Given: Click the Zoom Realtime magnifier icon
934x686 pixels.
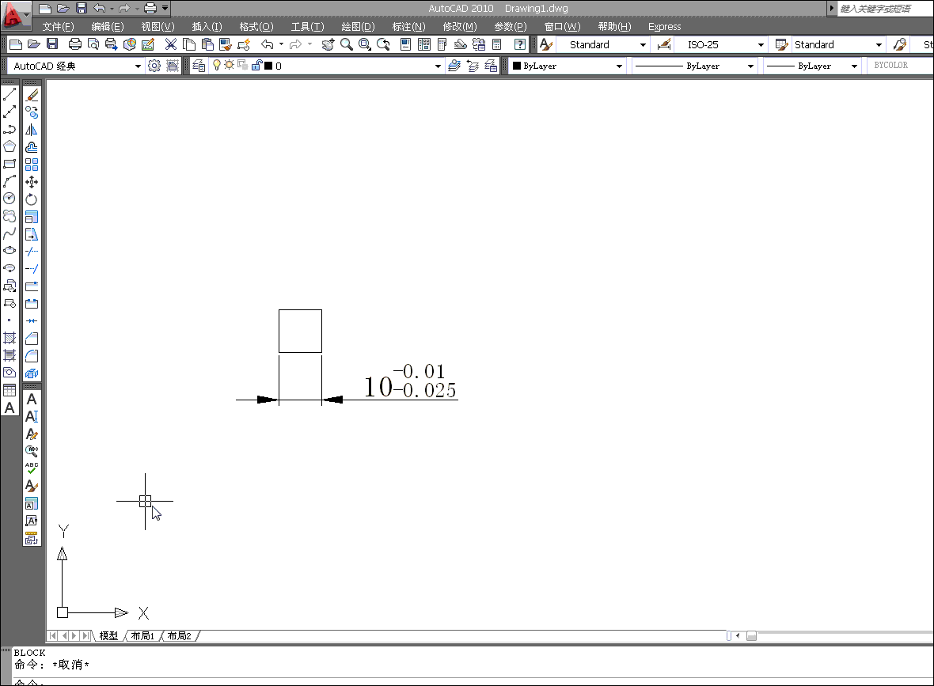Looking at the screenshot, I should point(346,44).
